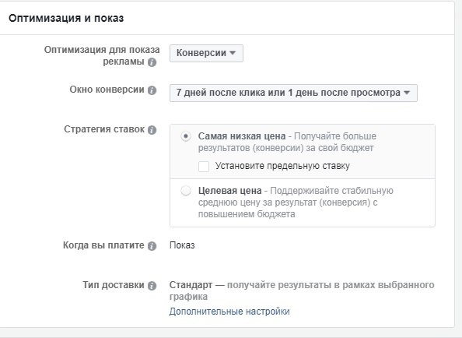
Task: Click the Целевая цена option label
Action: (x=229, y=191)
